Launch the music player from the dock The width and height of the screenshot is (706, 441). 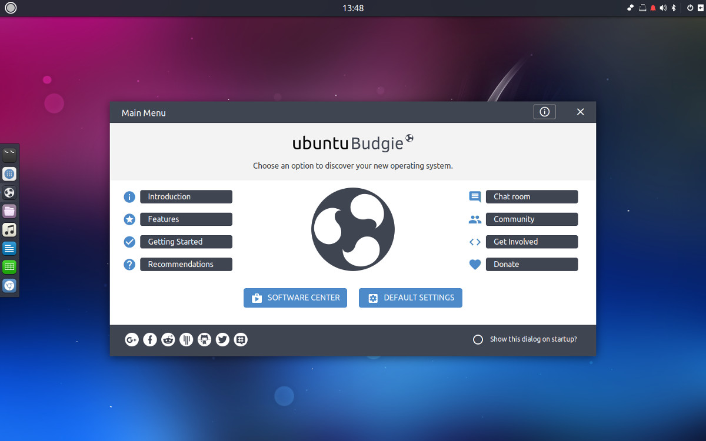coord(9,230)
